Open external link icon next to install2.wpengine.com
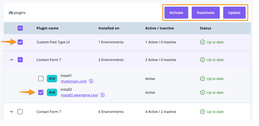Screen dimensions: 259x126 point(102,95)
